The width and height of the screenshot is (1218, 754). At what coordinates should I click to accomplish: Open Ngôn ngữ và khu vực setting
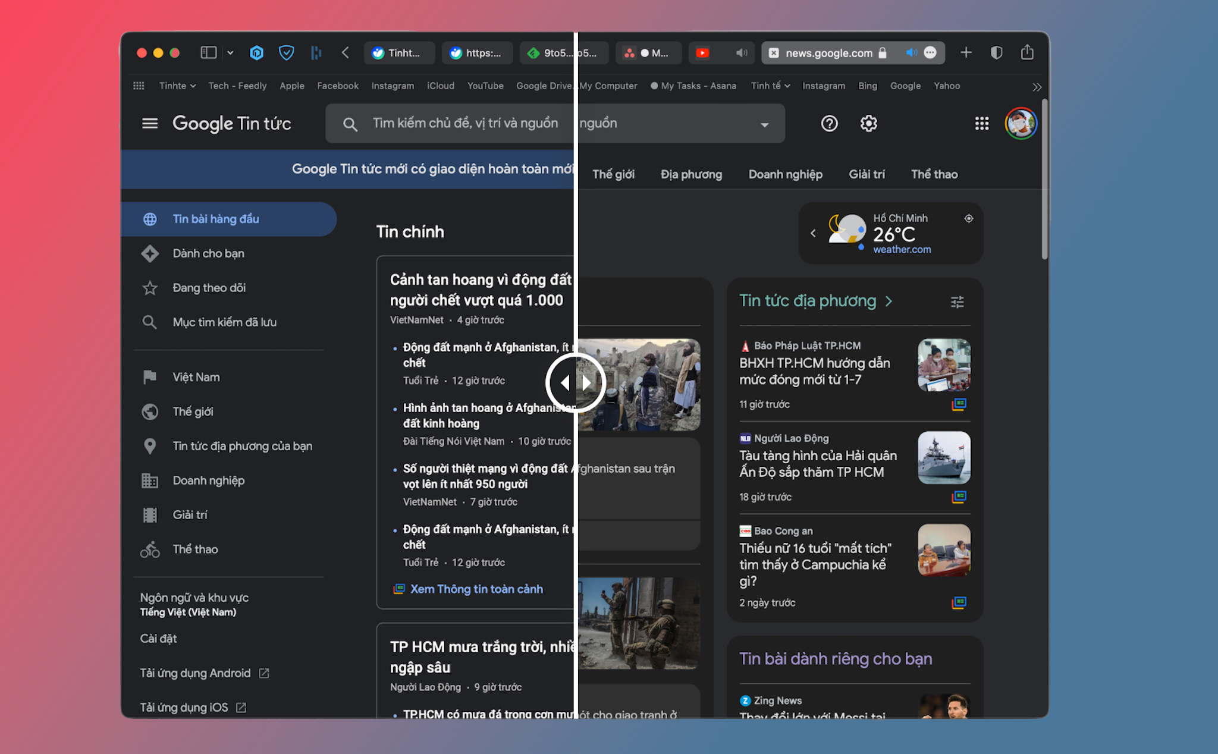[194, 604]
